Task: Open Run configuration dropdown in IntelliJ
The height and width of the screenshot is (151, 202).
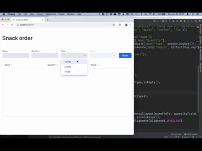Action: coord(166,21)
